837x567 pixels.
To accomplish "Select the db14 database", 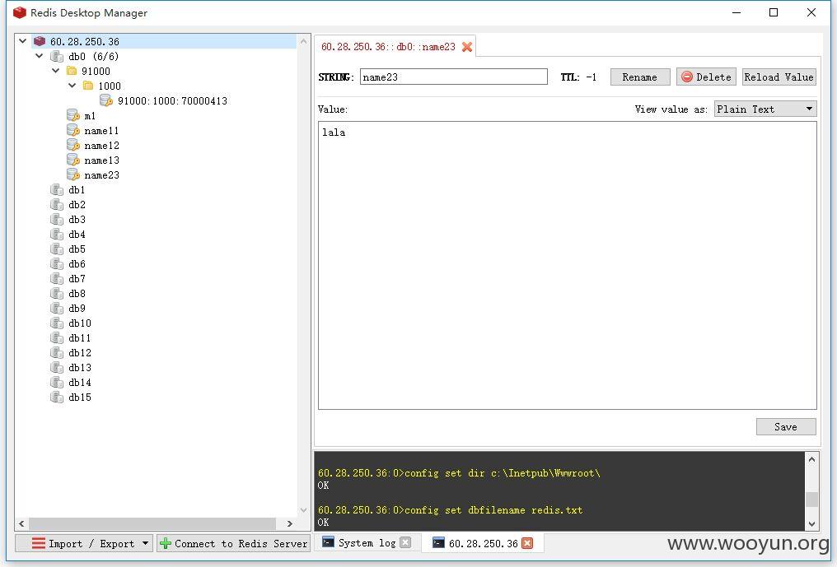I will click(80, 383).
